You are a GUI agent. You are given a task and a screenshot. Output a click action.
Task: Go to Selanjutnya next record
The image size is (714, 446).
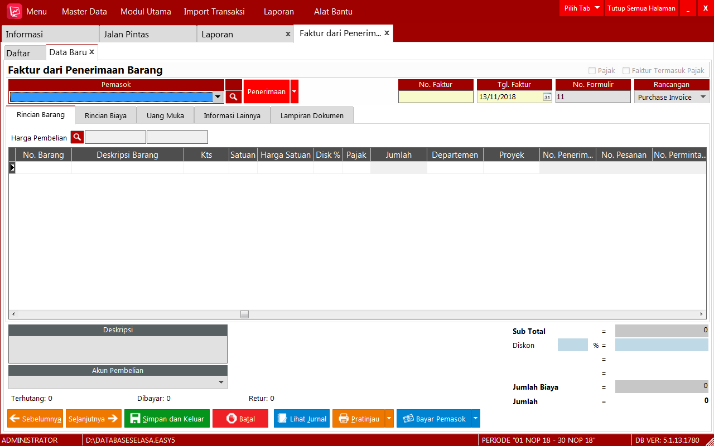click(93, 419)
